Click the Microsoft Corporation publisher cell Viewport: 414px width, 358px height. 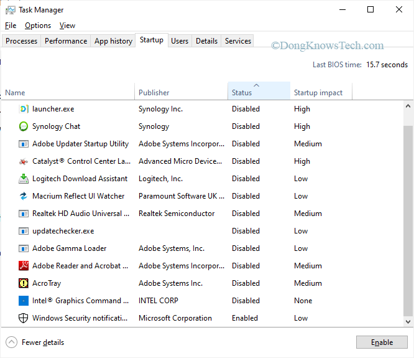[175, 318]
